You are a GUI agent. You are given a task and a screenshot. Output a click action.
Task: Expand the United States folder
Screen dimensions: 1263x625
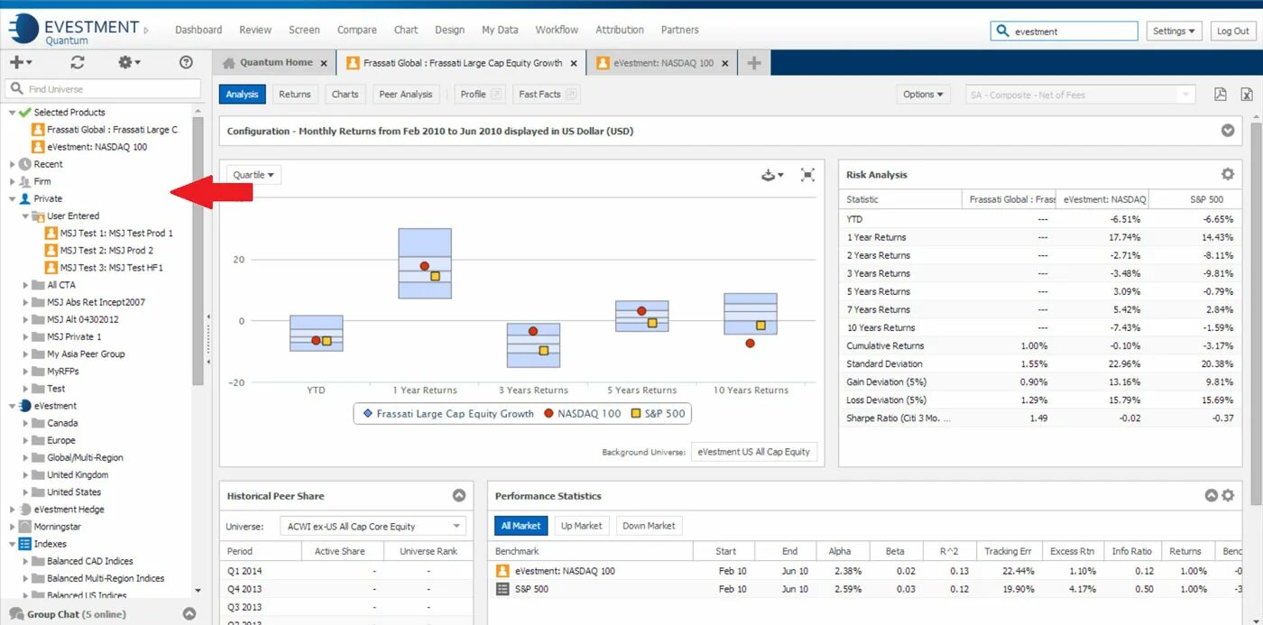[x=25, y=492]
